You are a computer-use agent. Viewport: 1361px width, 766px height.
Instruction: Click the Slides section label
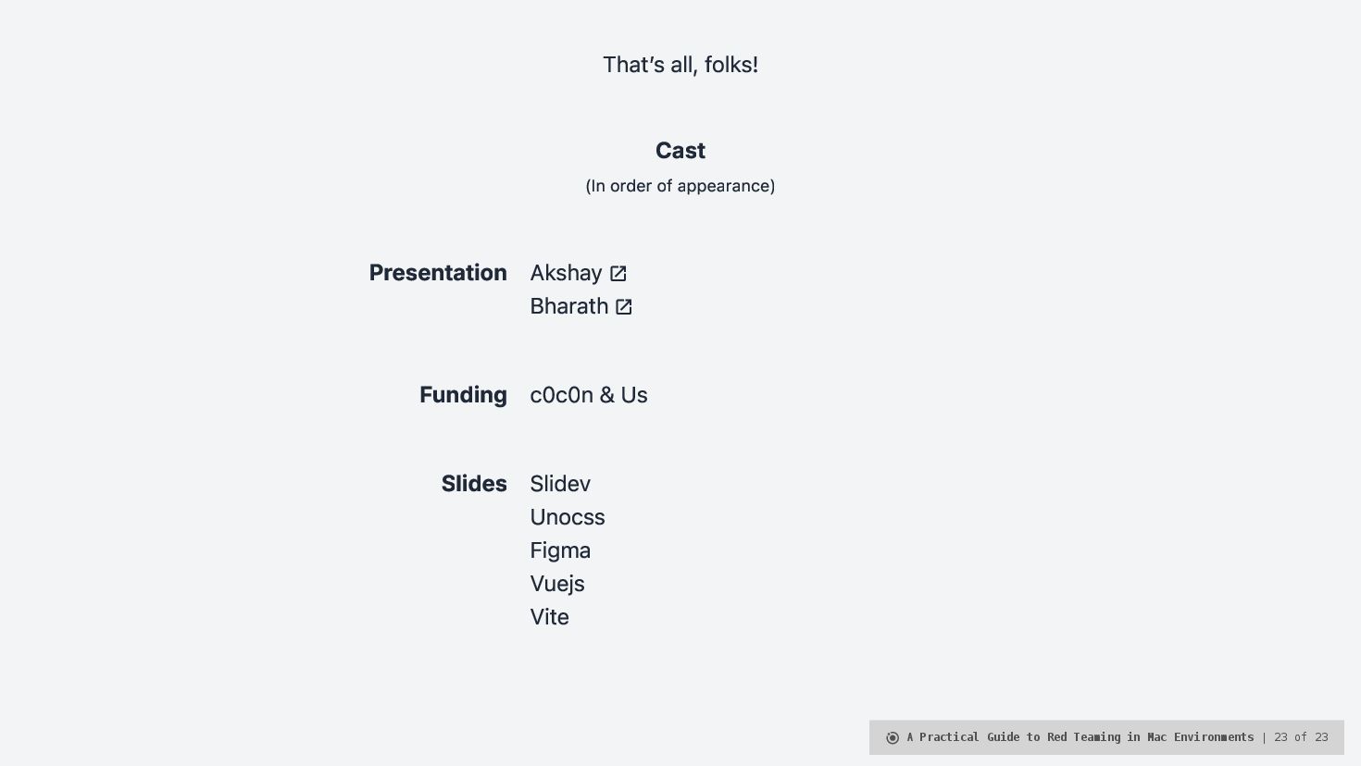click(x=474, y=484)
